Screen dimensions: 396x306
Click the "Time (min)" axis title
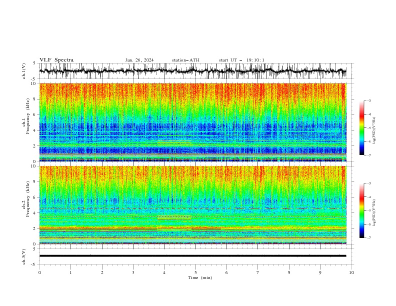coord(200,277)
